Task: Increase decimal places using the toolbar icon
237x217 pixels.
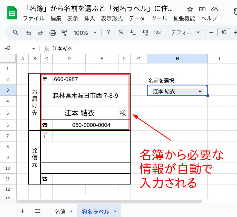Action: (145, 32)
